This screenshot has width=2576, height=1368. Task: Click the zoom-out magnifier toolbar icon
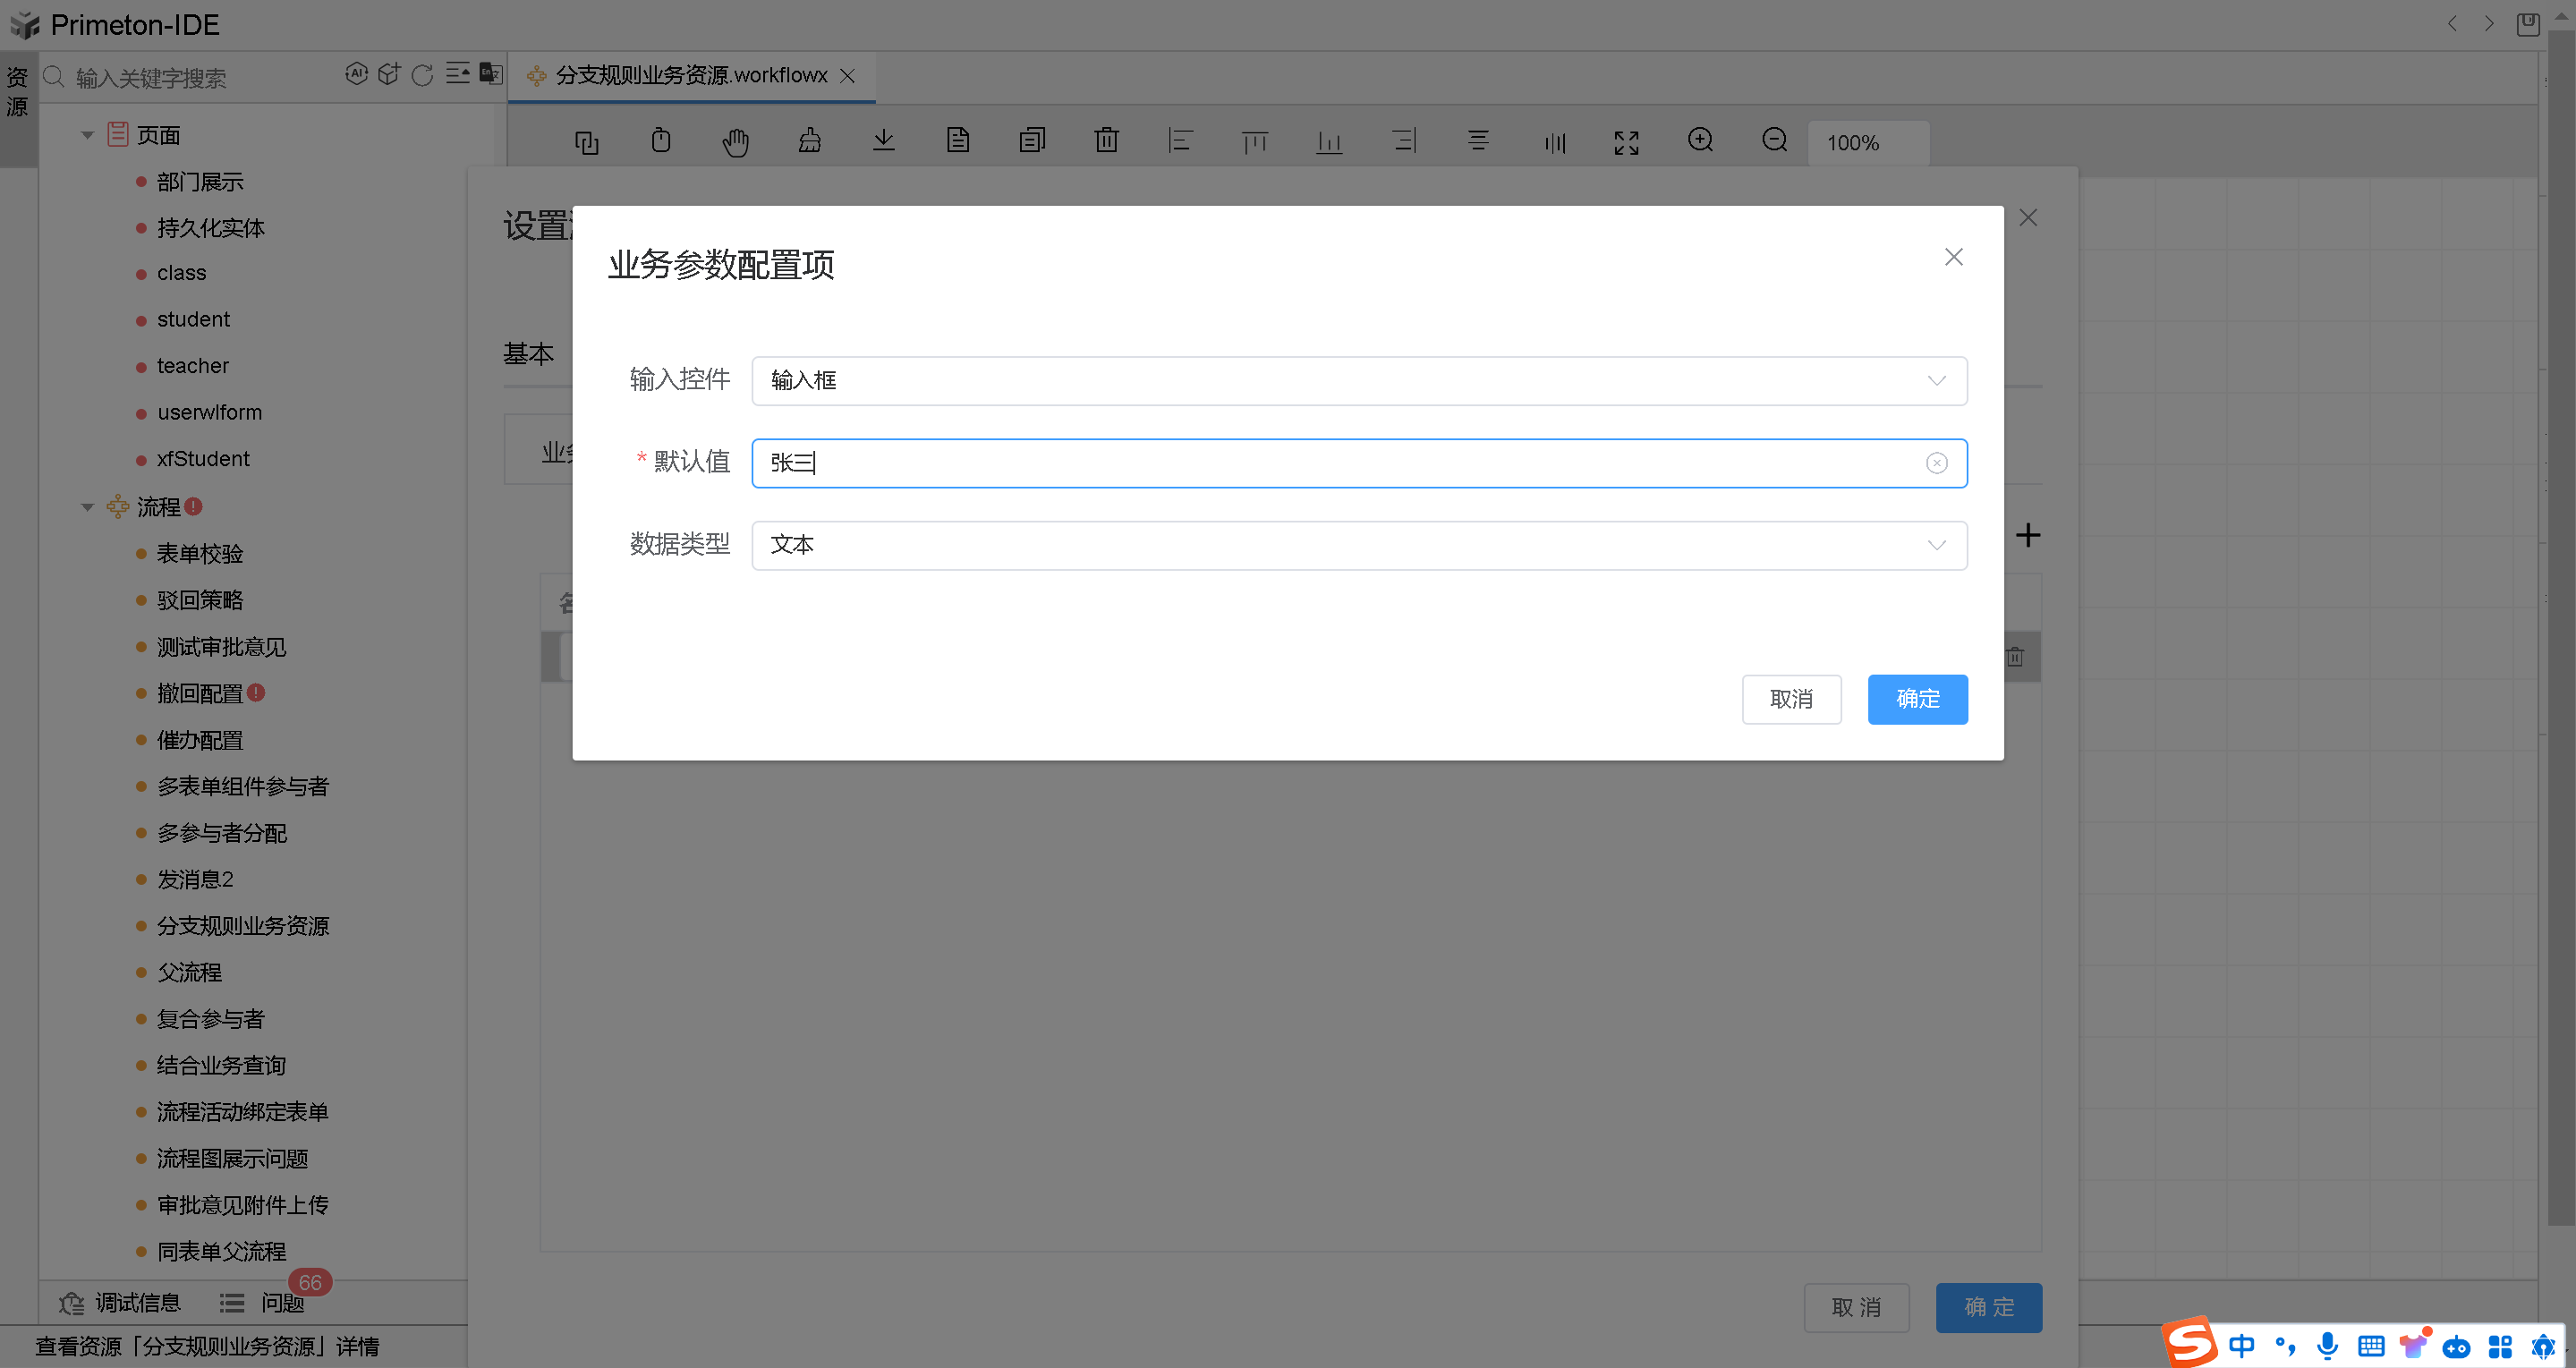pos(1774,141)
